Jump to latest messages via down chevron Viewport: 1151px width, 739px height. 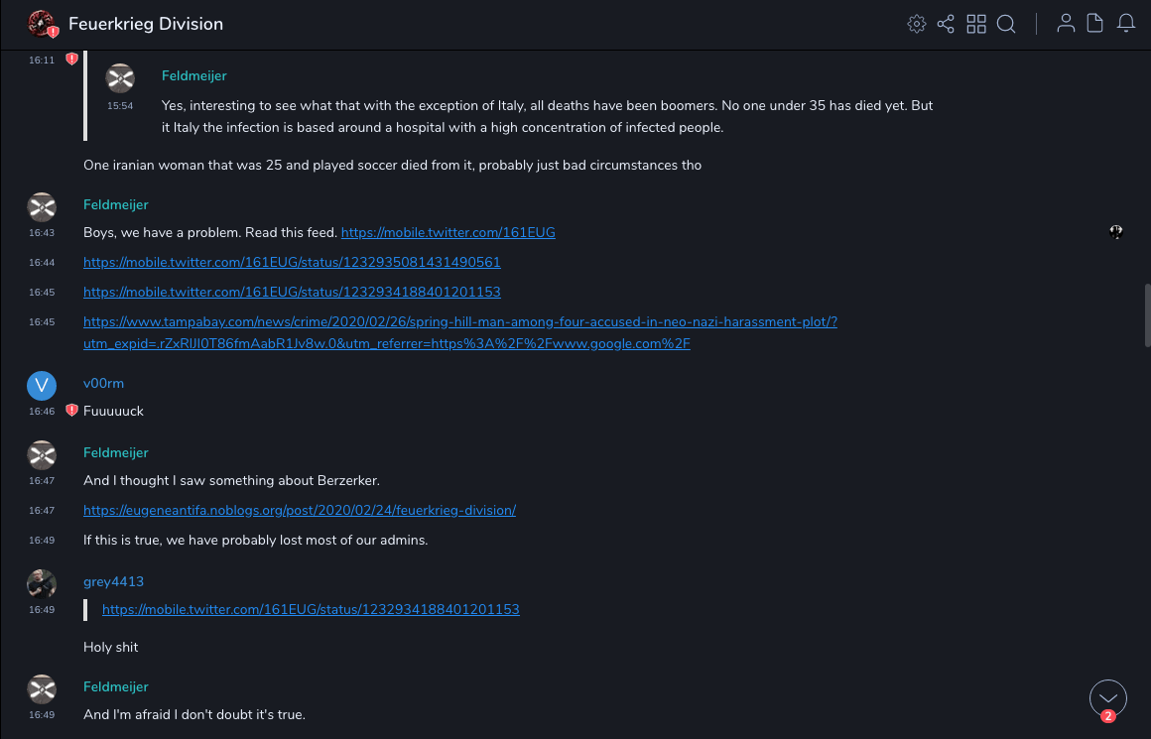1108,698
